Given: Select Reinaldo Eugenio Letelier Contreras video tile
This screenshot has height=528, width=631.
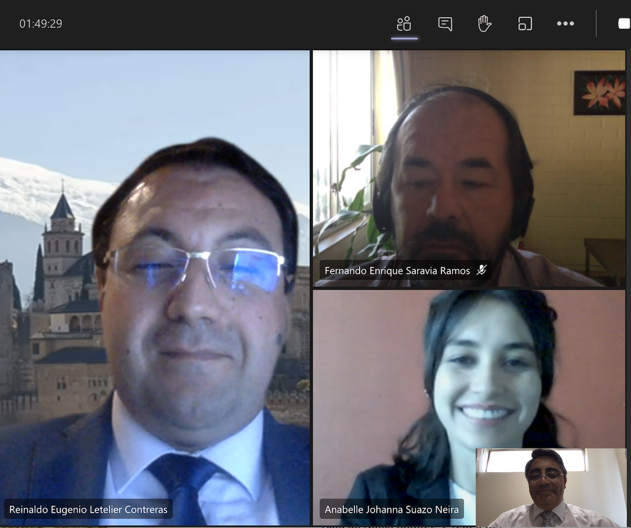Looking at the screenshot, I should 155,288.
